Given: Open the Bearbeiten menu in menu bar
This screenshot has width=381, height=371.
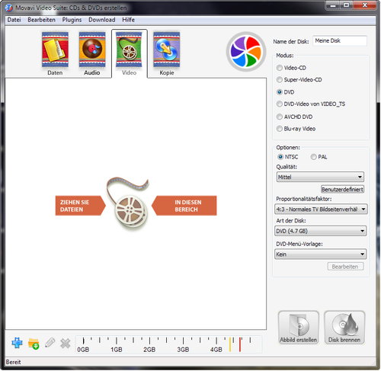Looking at the screenshot, I should click(x=41, y=20).
